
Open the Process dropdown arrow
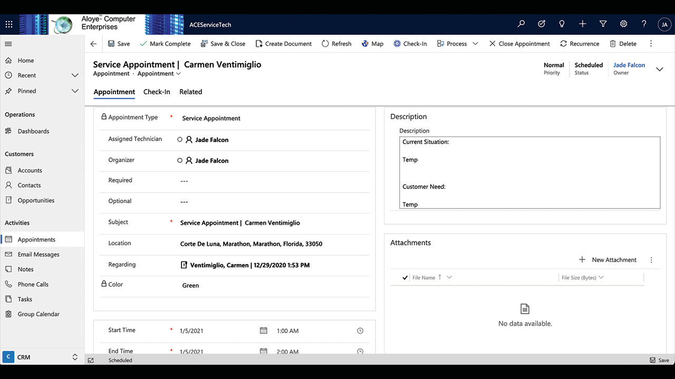[x=475, y=44]
